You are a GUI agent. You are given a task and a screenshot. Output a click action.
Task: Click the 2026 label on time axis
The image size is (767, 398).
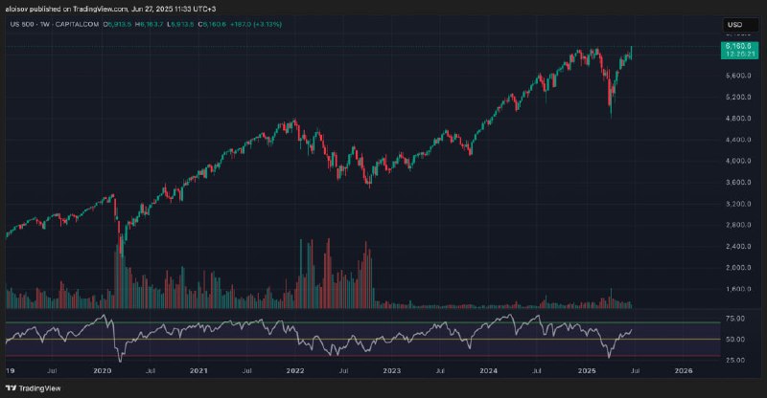[x=684, y=371]
